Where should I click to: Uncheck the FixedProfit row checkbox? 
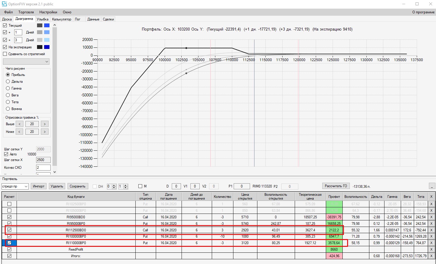tap(9, 249)
